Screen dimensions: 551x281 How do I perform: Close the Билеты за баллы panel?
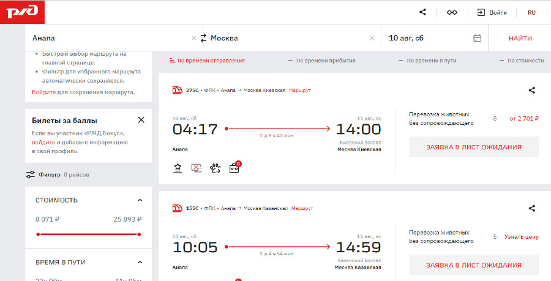(141, 120)
